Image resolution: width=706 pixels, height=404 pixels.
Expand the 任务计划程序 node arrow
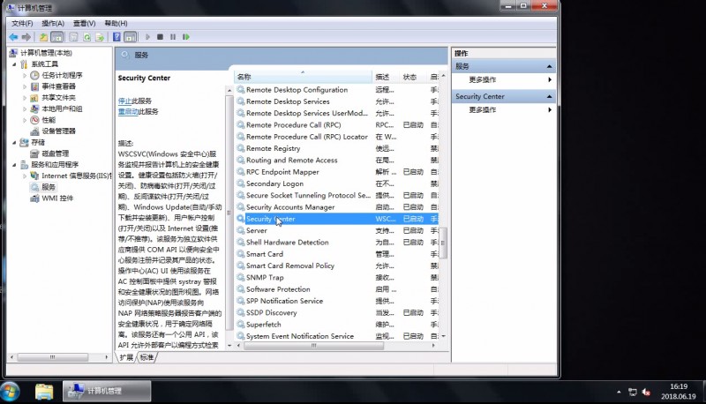(x=25, y=75)
